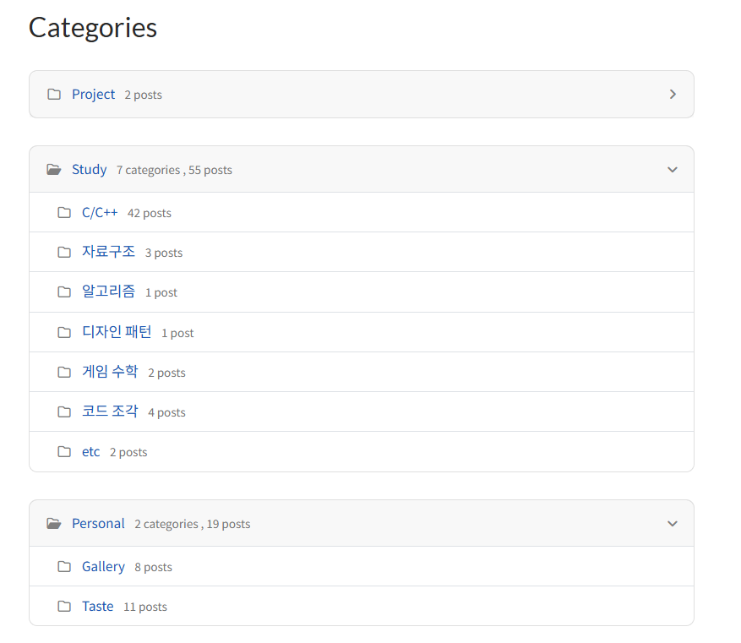Click the open folder icon beside Personal
Viewport: 741px width, 643px height.
pos(54,524)
